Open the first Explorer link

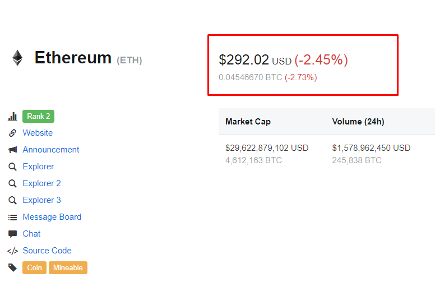click(38, 167)
